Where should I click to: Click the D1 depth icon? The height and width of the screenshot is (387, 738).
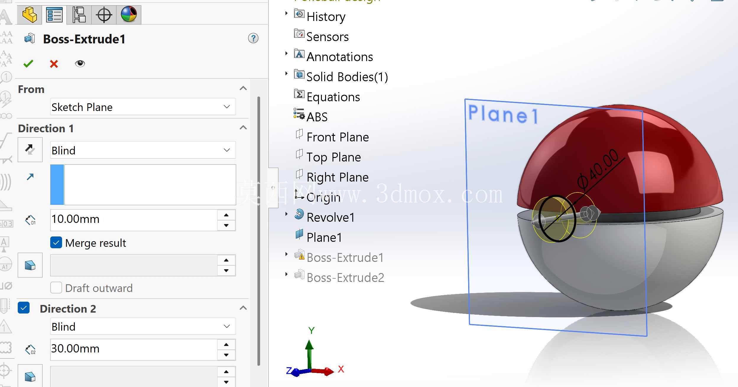click(30, 220)
